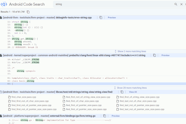Click file icon beside llvm/string.go result
The height and width of the screenshot is (124, 186).
[1, 116]
